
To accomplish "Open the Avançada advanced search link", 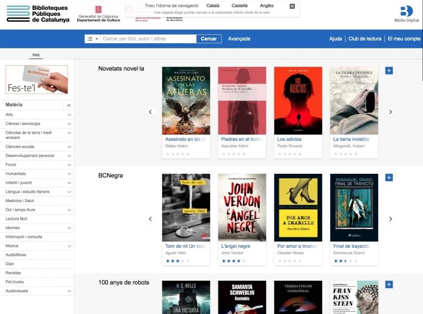I will pyautogui.click(x=239, y=39).
